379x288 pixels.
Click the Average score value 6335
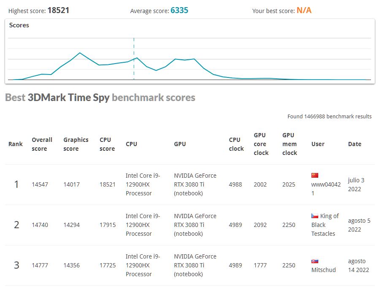(179, 11)
